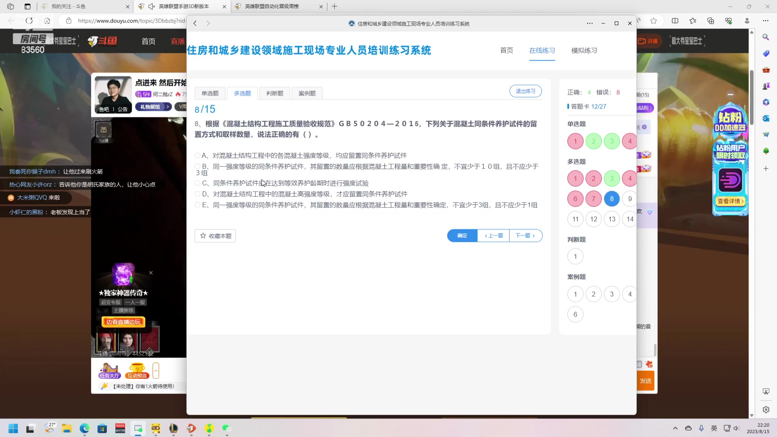Switch to 判断题 tab
The height and width of the screenshot is (437, 777).
point(275,93)
